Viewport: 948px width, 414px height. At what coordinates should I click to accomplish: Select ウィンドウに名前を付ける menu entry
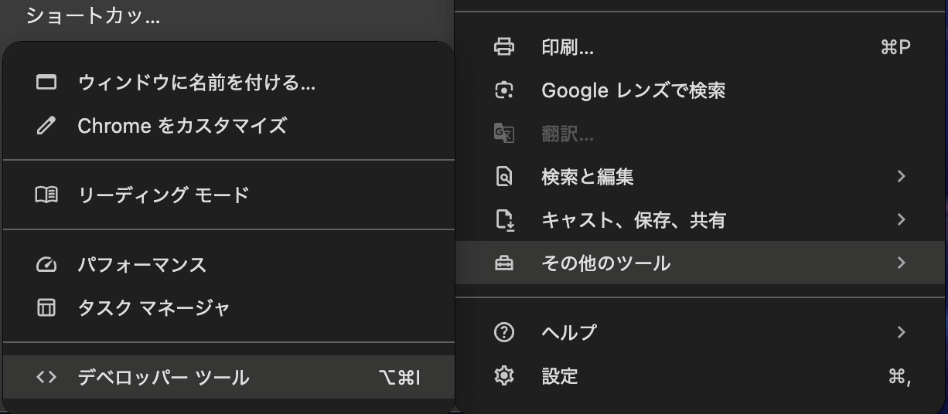[229, 82]
